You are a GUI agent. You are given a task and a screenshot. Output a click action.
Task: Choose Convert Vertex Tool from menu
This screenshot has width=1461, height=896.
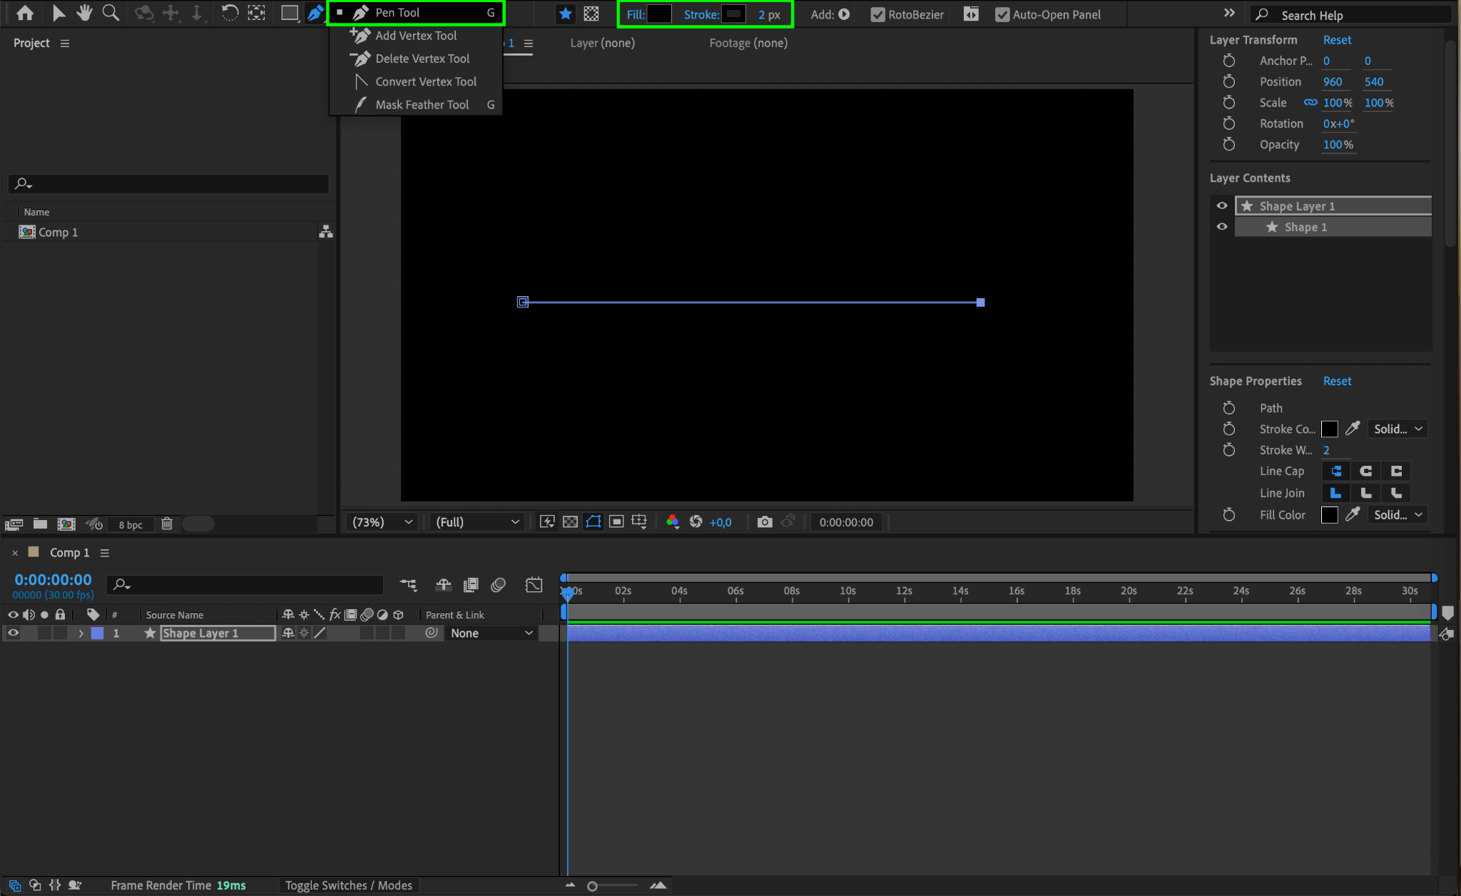425,81
